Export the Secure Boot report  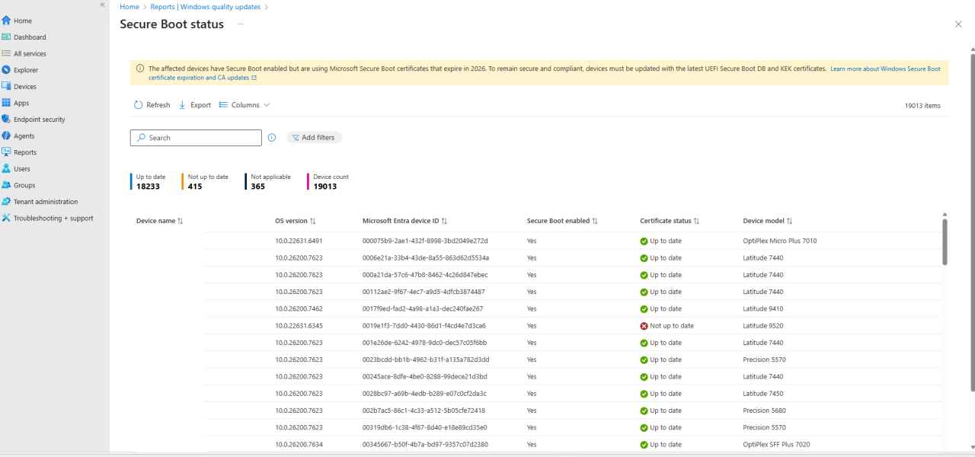(x=195, y=105)
